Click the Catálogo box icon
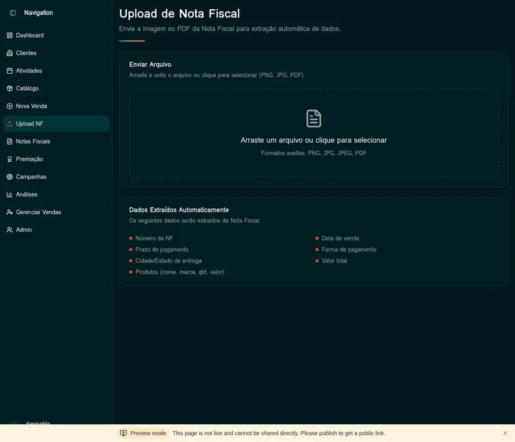This screenshot has width=515, height=442. click(10, 89)
